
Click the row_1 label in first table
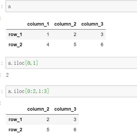click(x=15, y=34)
